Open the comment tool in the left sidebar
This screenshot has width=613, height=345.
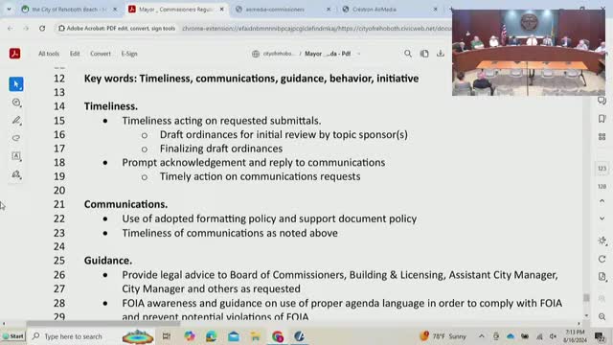(x=16, y=103)
